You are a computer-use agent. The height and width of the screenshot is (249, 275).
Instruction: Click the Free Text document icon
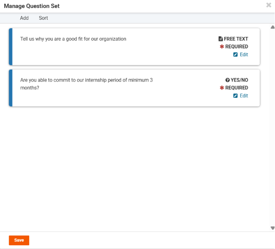(220, 39)
